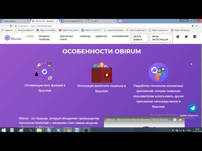The image size is (202, 151).
Task: Open the Windows Start button
Action: point(3,130)
